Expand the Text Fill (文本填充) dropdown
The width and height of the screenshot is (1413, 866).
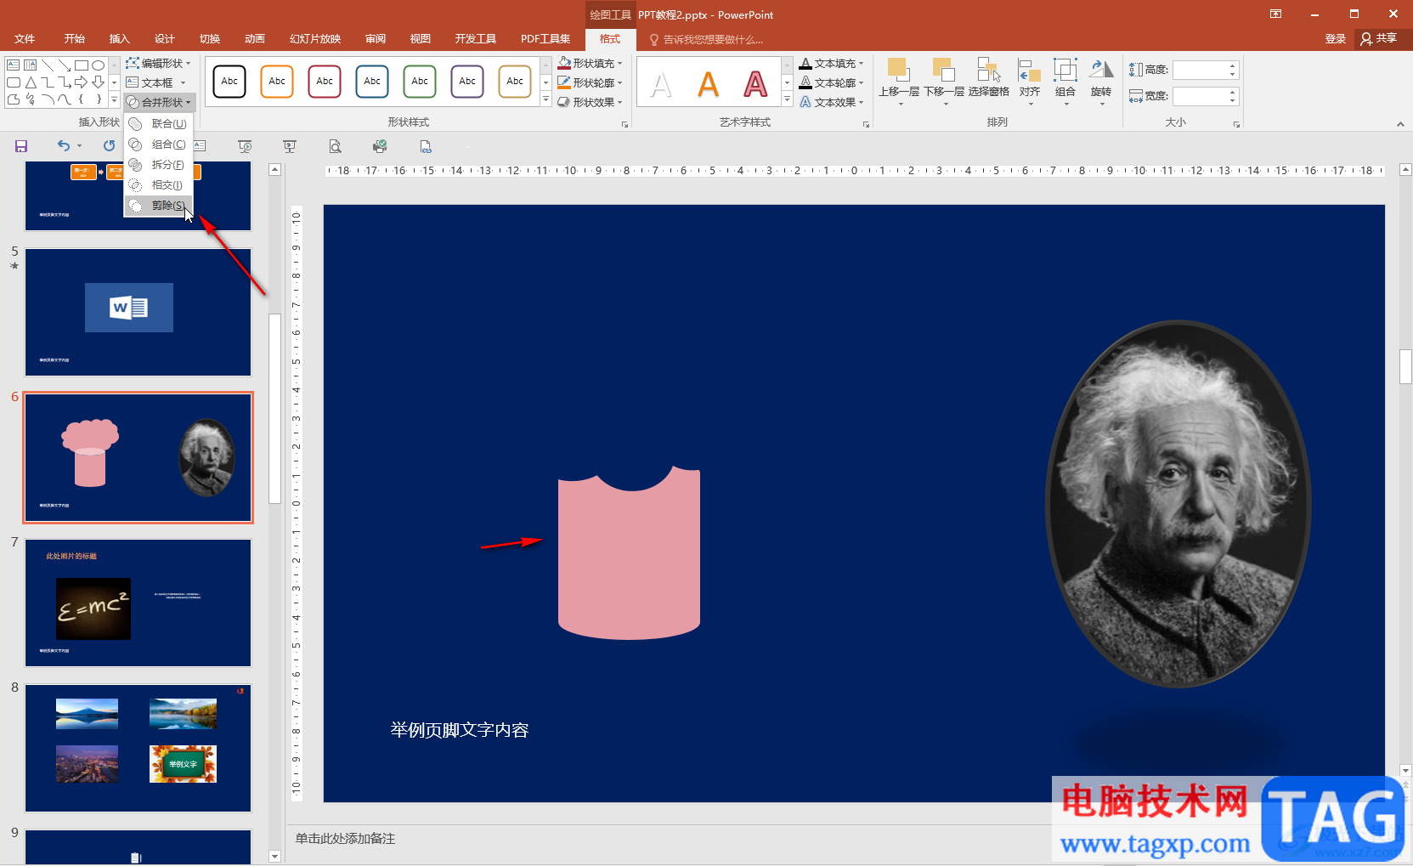(x=832, y=63)
